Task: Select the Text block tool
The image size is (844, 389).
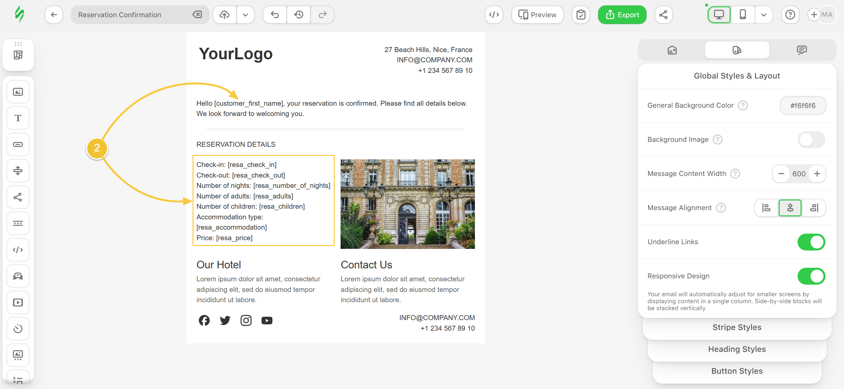Action: tap(18, 118)
